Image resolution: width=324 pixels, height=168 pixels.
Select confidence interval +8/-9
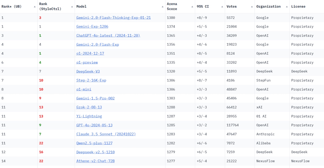point(202,18)
